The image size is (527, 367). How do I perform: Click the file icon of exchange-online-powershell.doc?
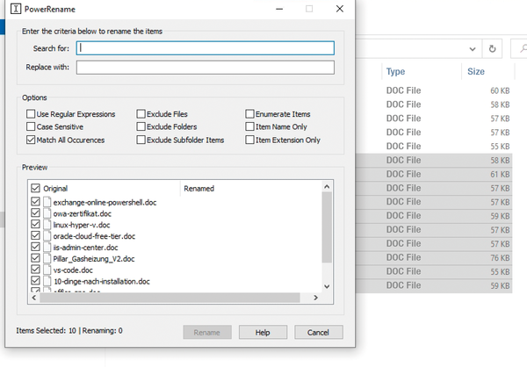pyautogui.click(x=47, y=202)
